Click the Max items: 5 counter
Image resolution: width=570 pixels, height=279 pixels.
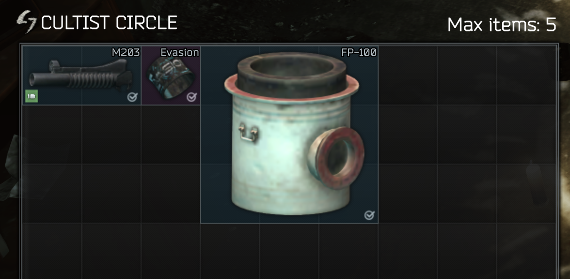click(x=502, y=24)
